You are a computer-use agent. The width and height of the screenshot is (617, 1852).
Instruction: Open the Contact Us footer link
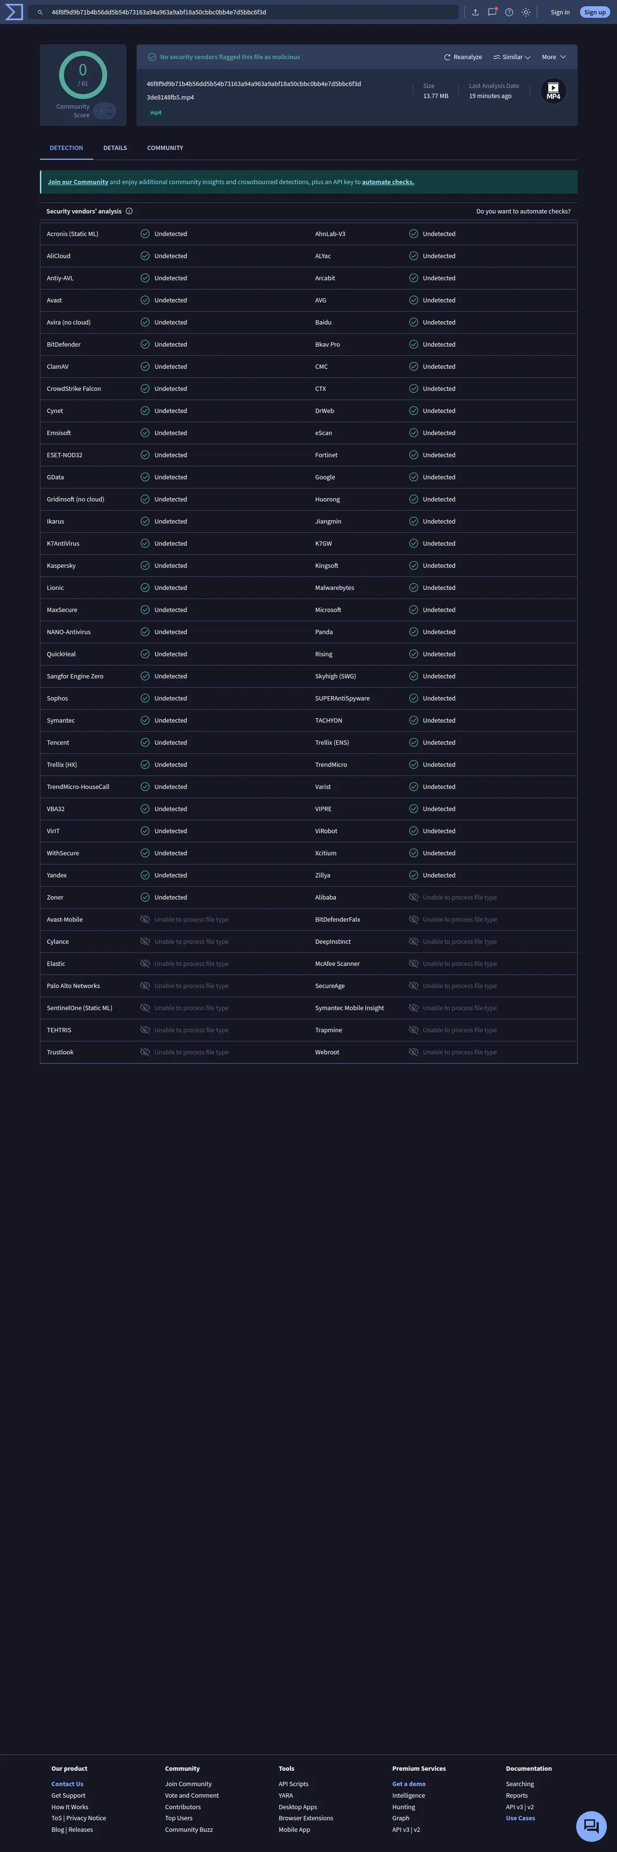(x=68, y=1784)
